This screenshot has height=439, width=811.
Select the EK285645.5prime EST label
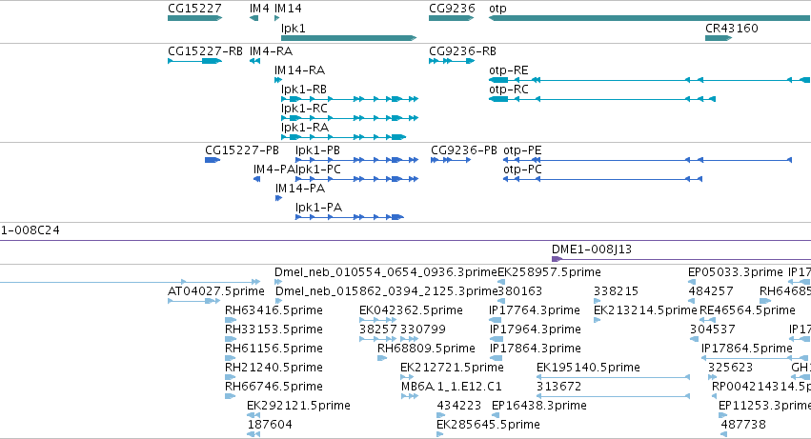(488, 425)
